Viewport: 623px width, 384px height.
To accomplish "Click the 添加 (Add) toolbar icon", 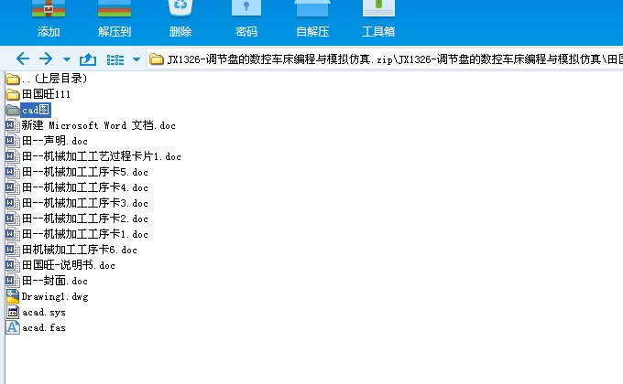I will pyautogui.click(x=49, y=9).
